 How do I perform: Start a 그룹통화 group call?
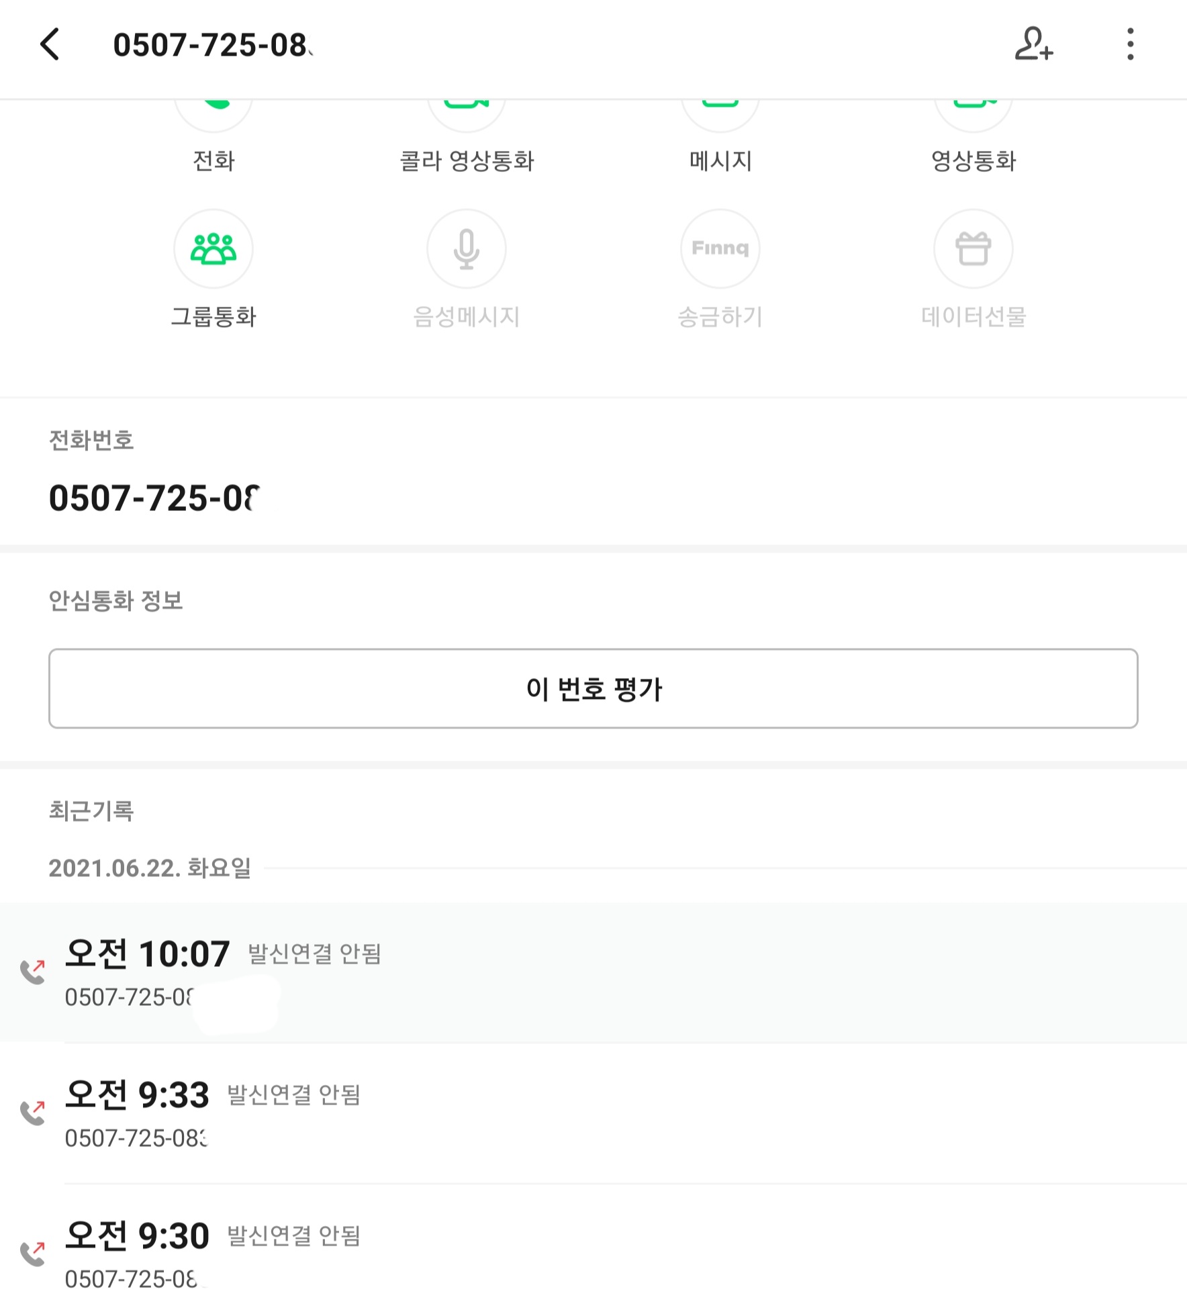click(x=213, y=249)
